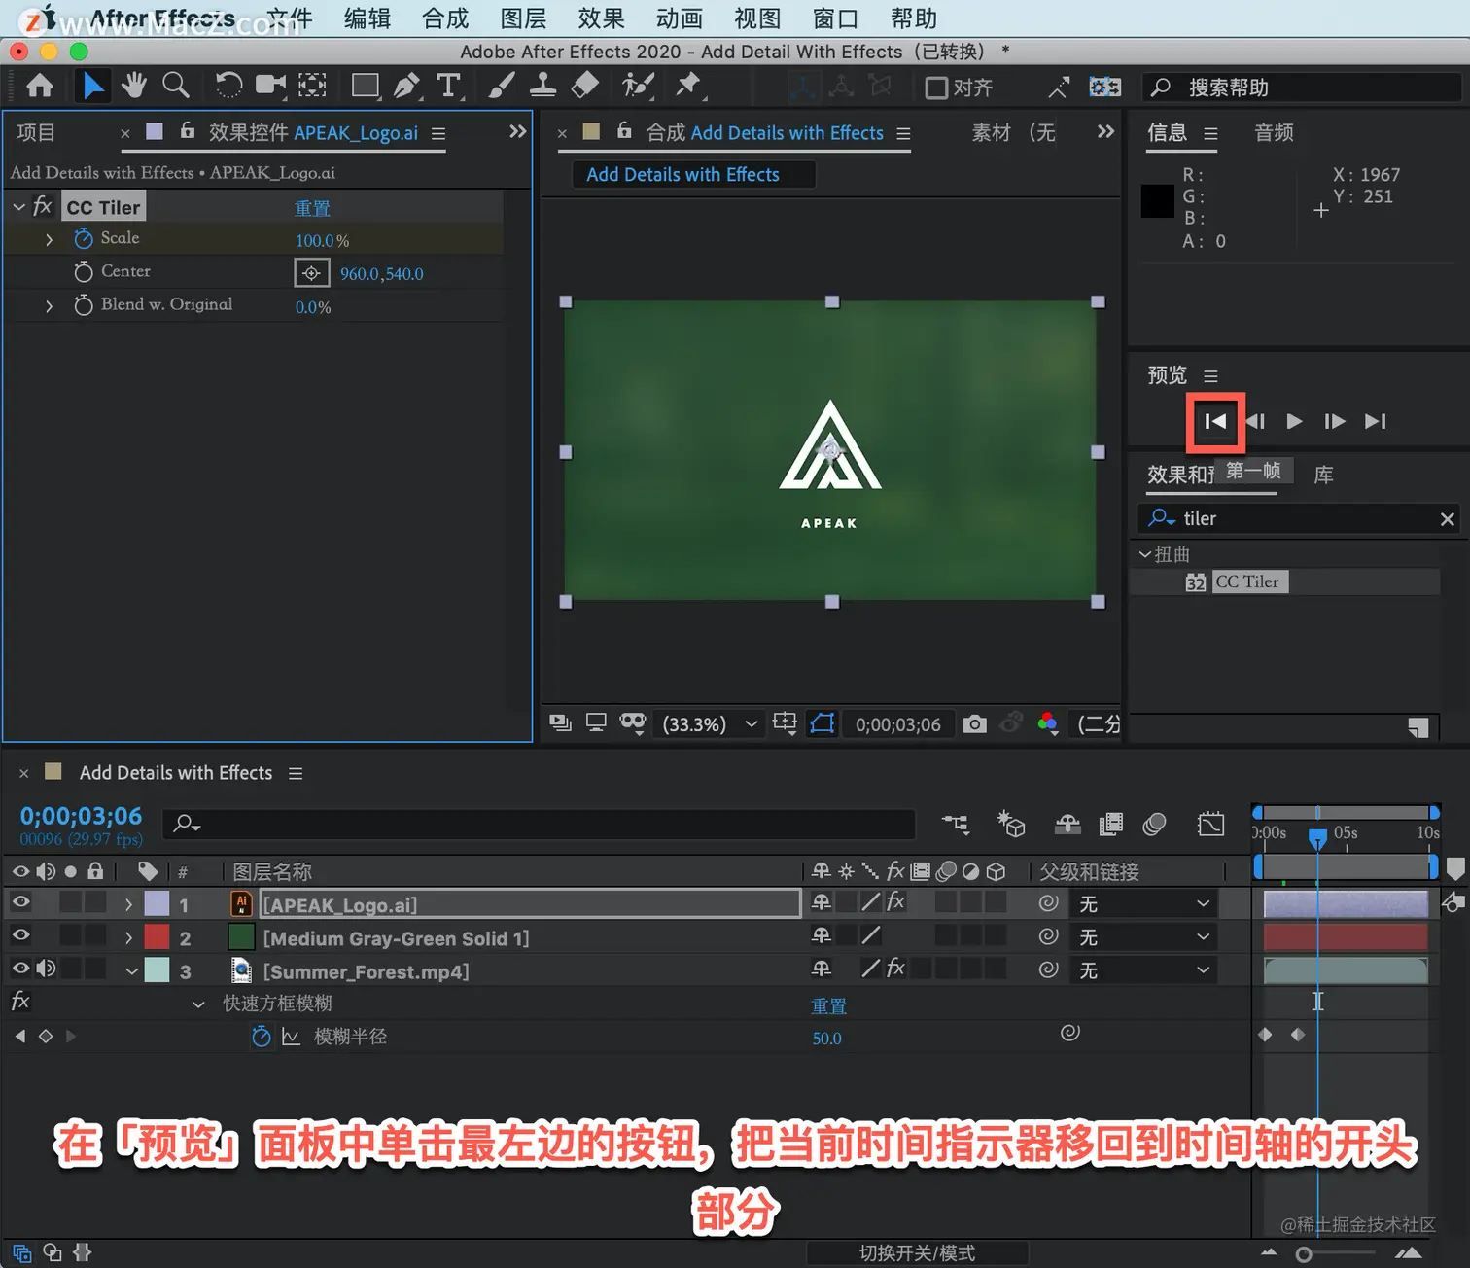Switch to the 库 tab

(x=1323, y=475)
